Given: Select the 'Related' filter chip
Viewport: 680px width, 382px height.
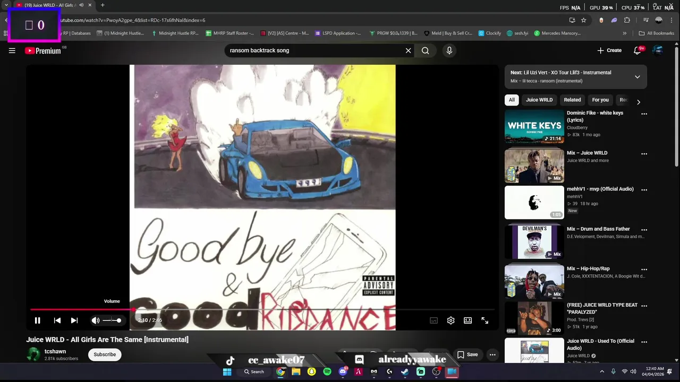Looking at the screenshot, I should coord(572,100).
